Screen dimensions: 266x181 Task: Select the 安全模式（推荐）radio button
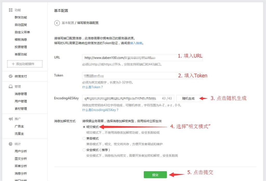[x=84, y=150]
